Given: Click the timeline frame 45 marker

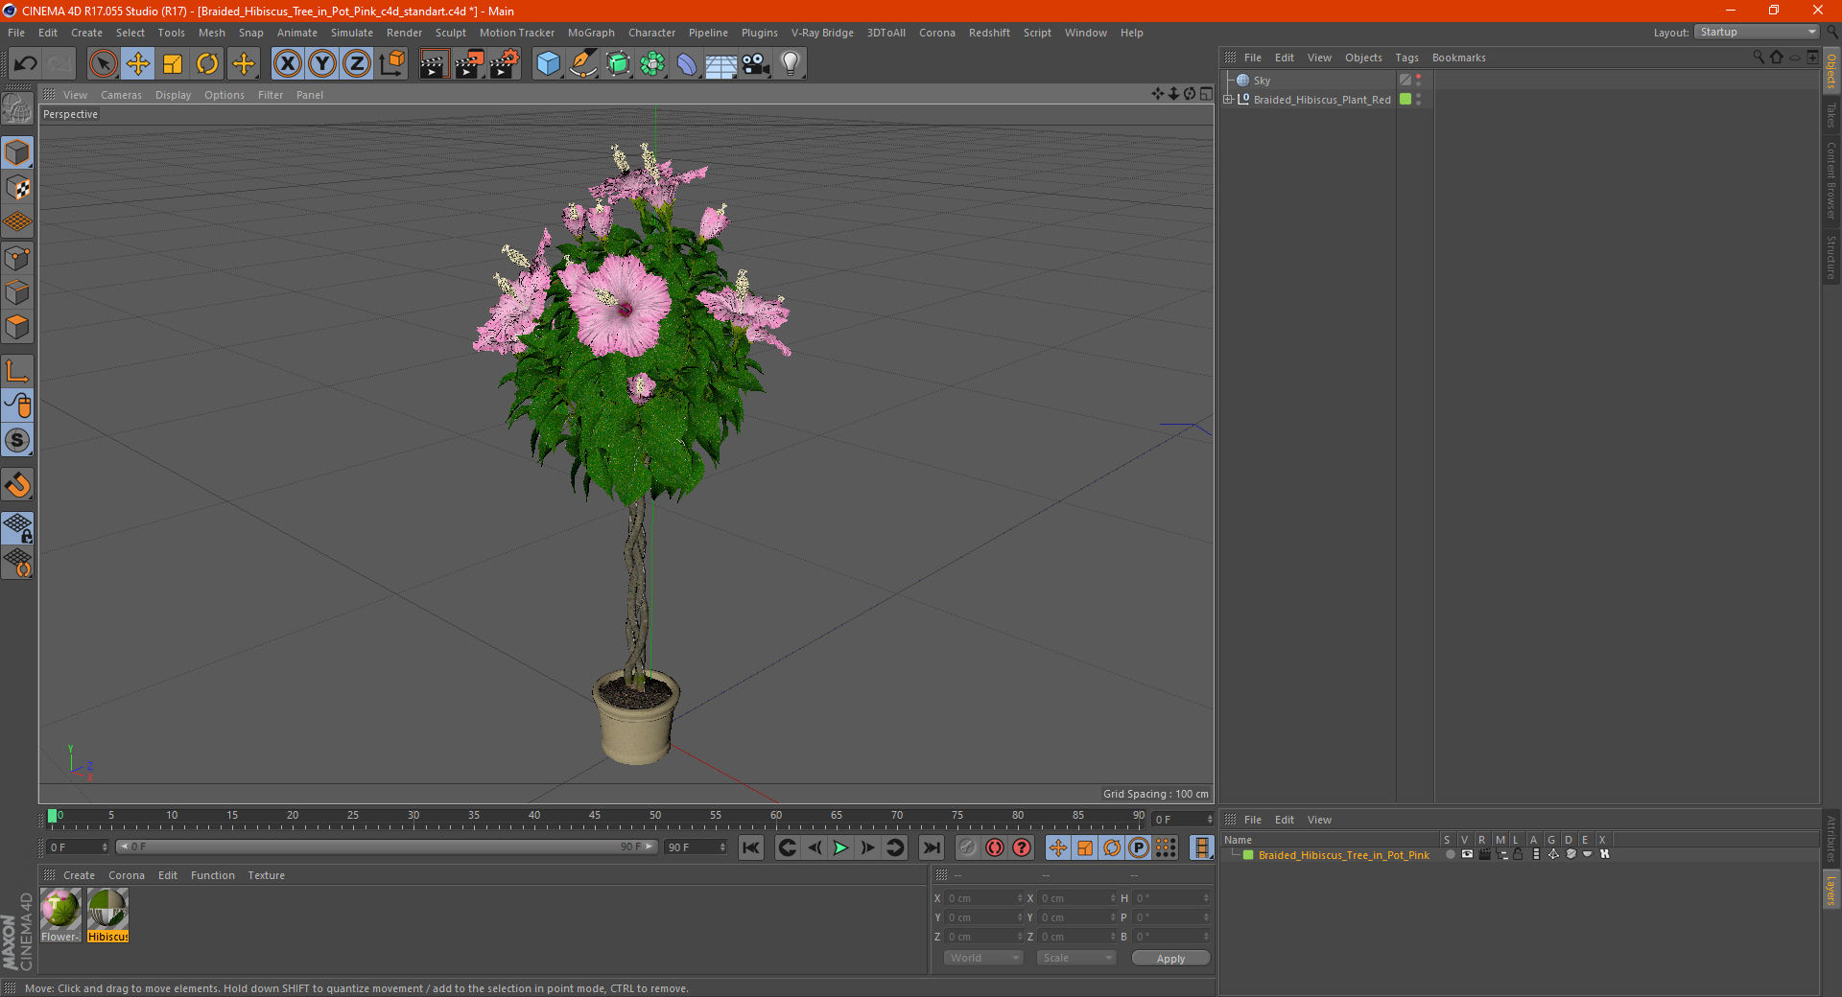Looking at the screenshot, I should [595, 816].
